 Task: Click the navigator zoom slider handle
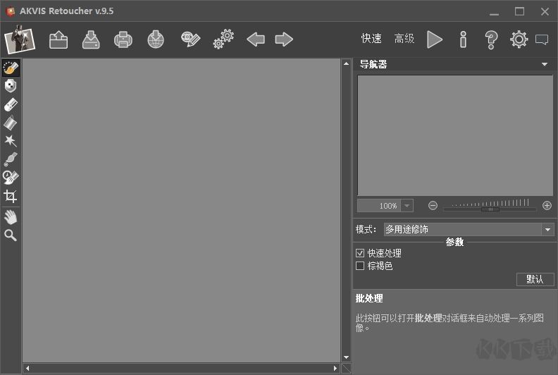click(x=490, y=209)
